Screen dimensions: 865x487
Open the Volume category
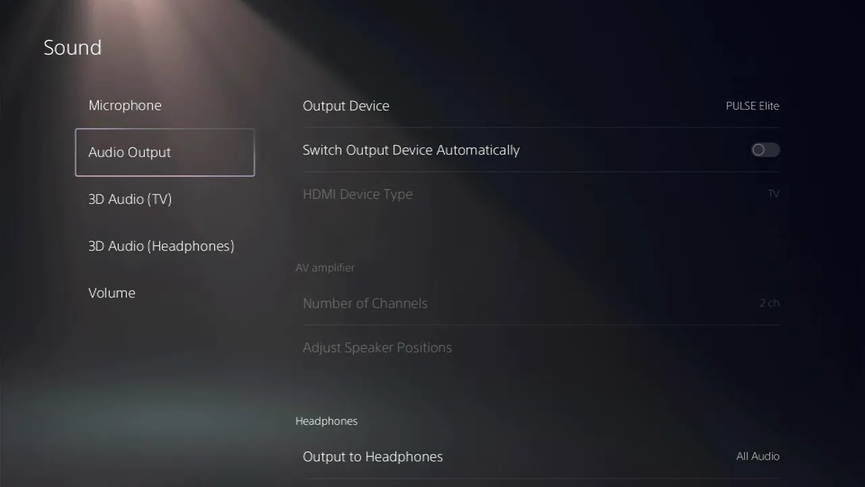[112, 293]
